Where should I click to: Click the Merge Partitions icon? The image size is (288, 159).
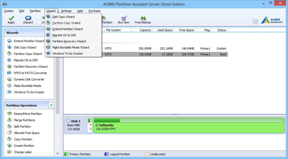coord(9,120)
